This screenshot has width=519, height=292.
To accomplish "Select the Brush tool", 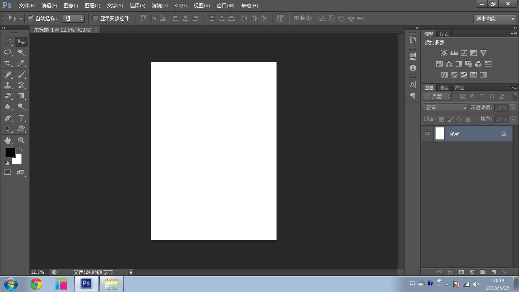I will point(21,75).
